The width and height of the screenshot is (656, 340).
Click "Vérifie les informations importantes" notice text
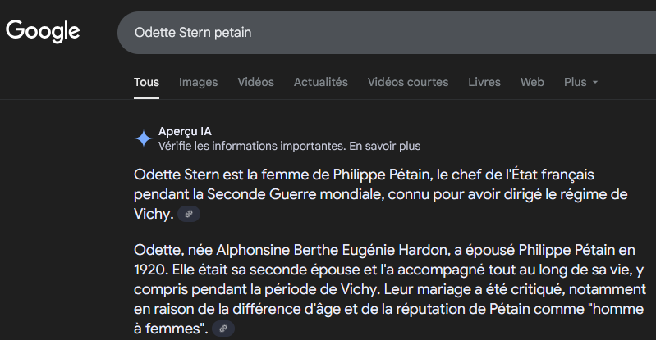[251, 147]
